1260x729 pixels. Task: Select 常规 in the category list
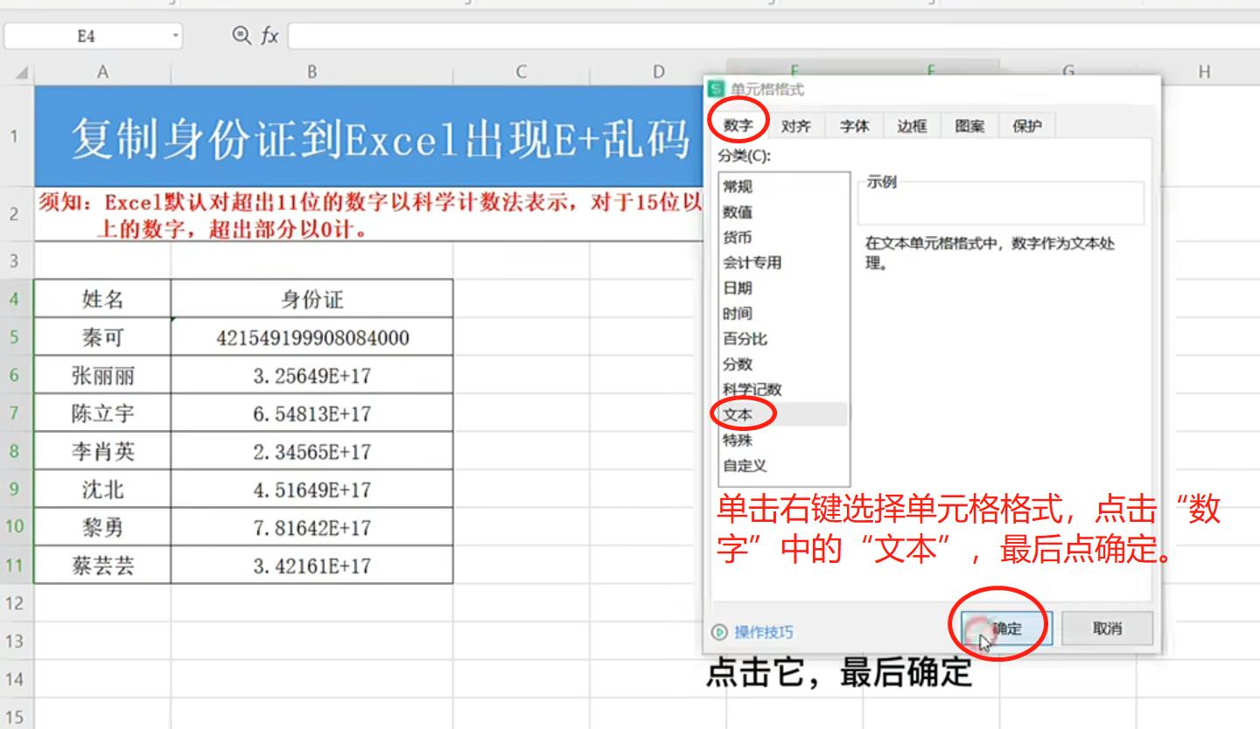(x=783, y=186)
